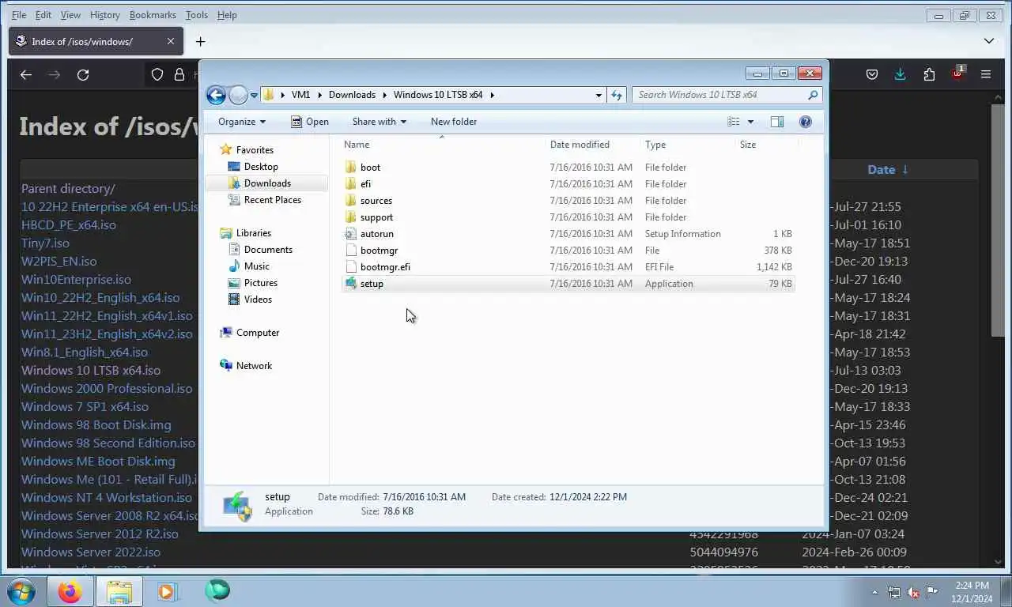Click Downloads in breadcrumb path
Image resolution: width=1012 pixels, height=607 pixels.
coord(352,95)
